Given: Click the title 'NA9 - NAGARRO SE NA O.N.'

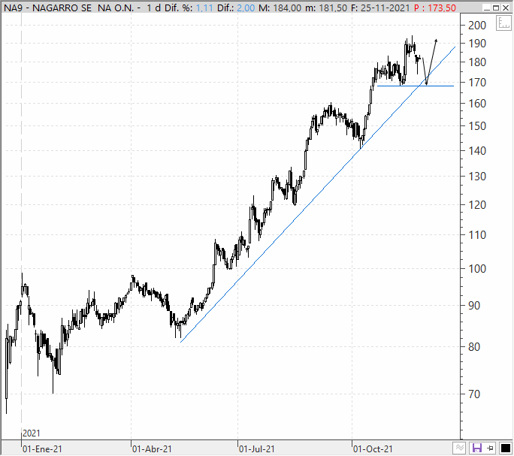Looking at the screenshot, I should pyautogui.click(x=69, y=8).
